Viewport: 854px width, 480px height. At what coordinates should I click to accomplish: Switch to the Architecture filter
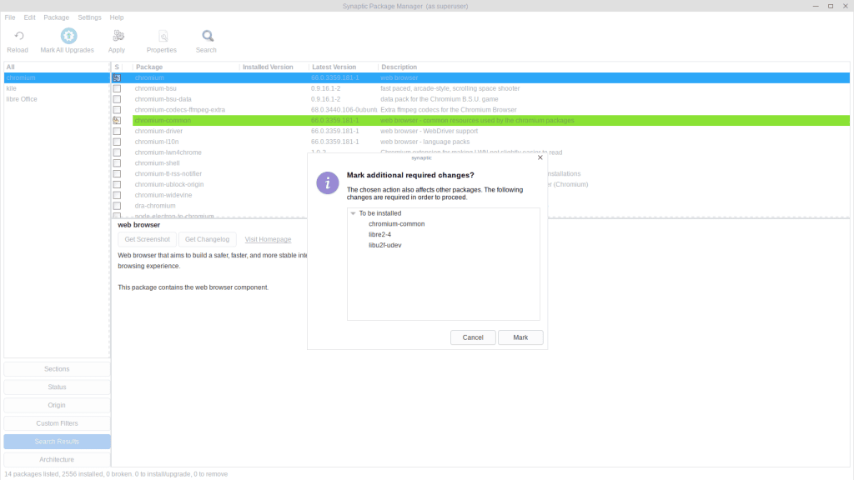pyautogui.click(x=57, y=460)
